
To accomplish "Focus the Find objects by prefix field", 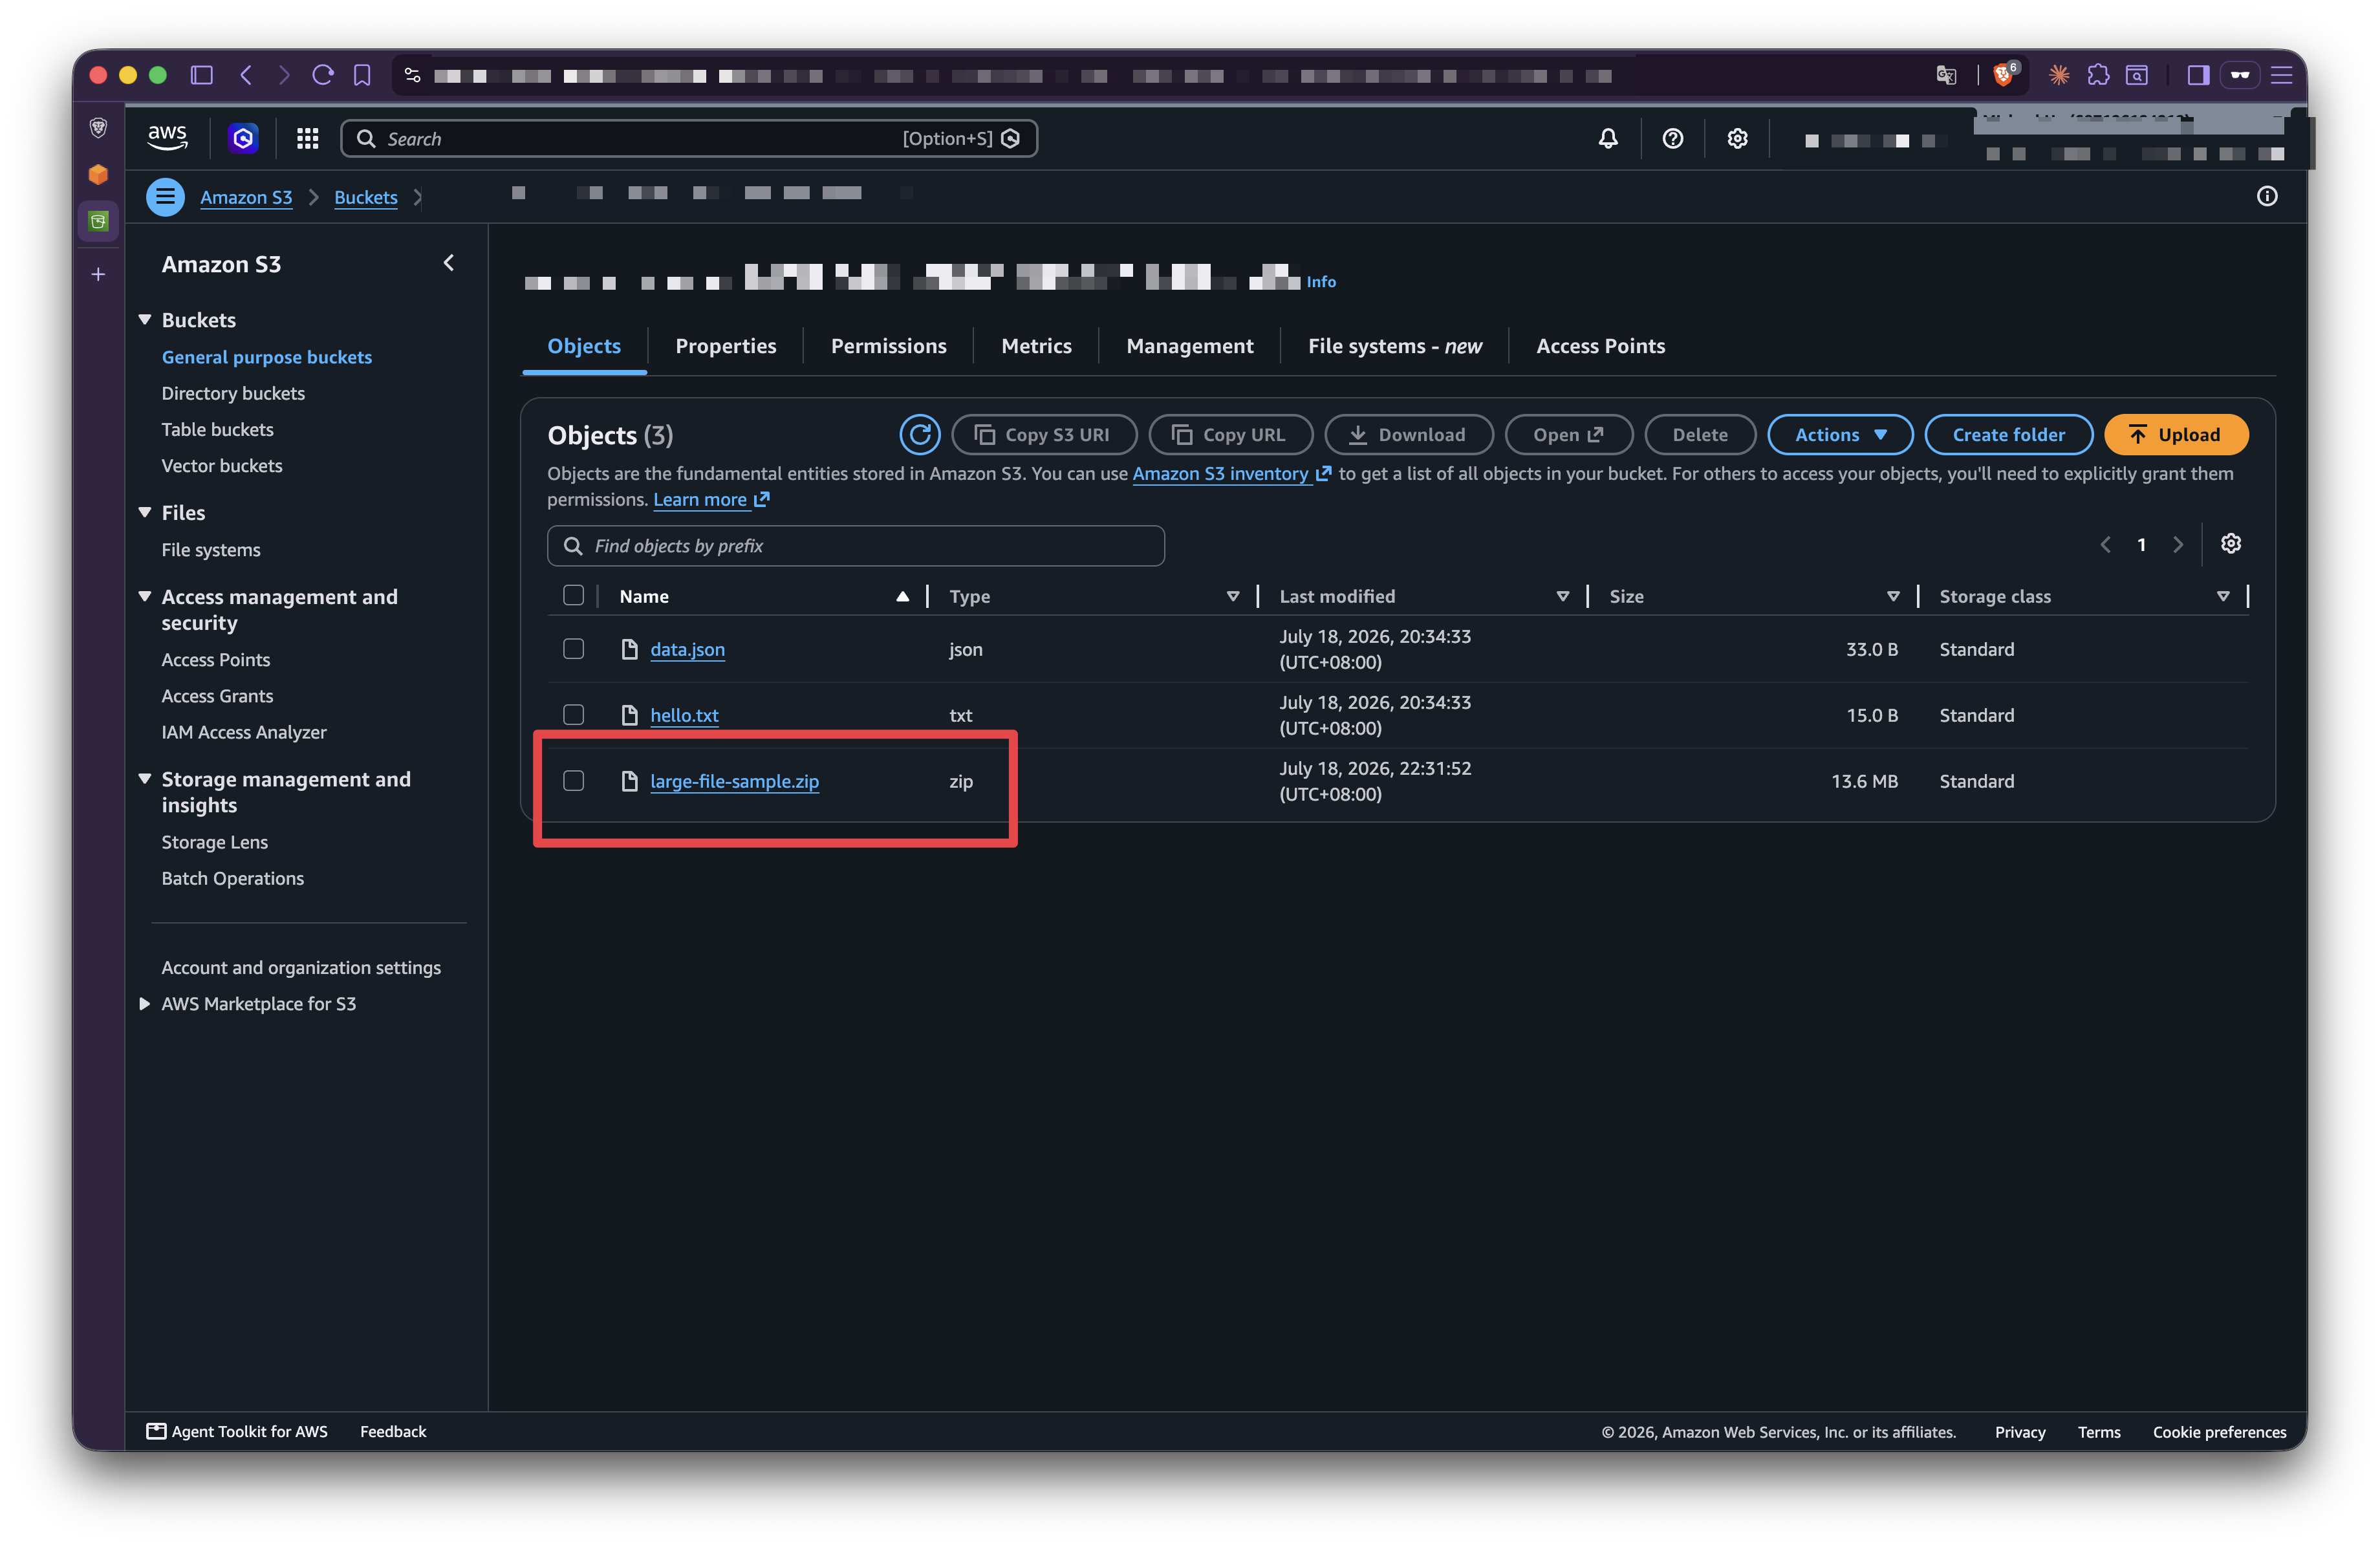I will [x=856, y=546].
